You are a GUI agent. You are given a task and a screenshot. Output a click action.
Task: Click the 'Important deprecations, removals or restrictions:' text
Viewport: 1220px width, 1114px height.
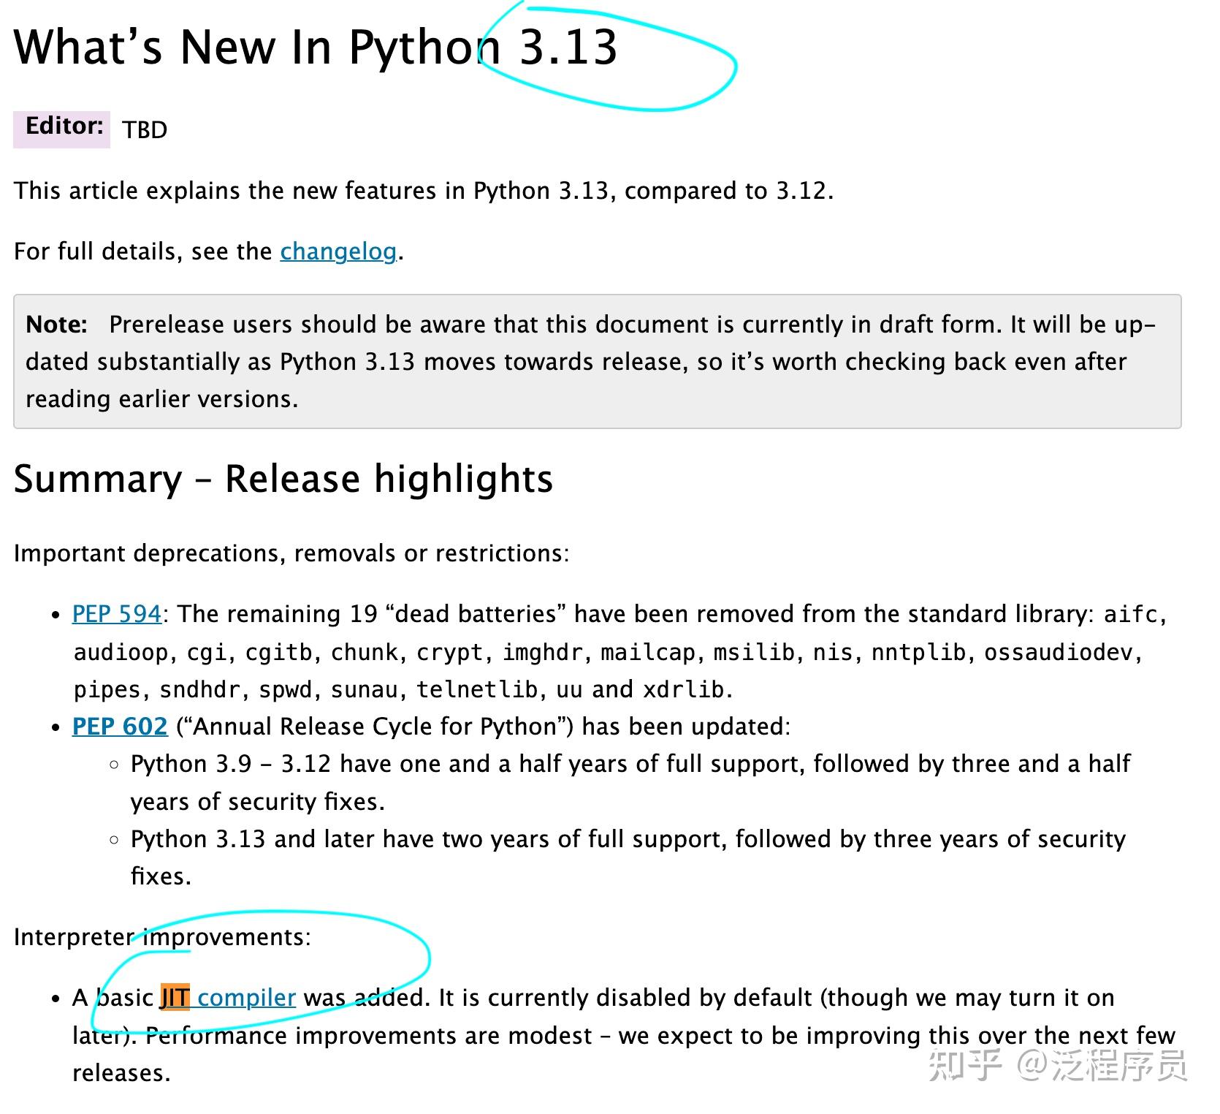(292, 553)
